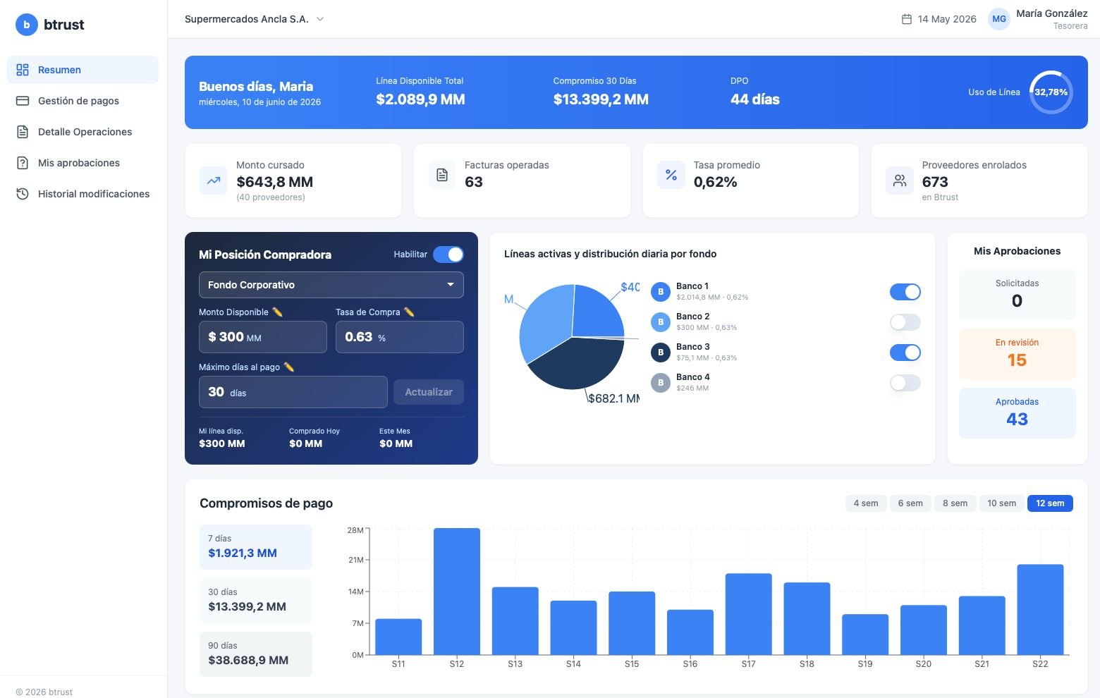
Task: Enable the Banco 4 line switch
Action: (x=905, y=383)
